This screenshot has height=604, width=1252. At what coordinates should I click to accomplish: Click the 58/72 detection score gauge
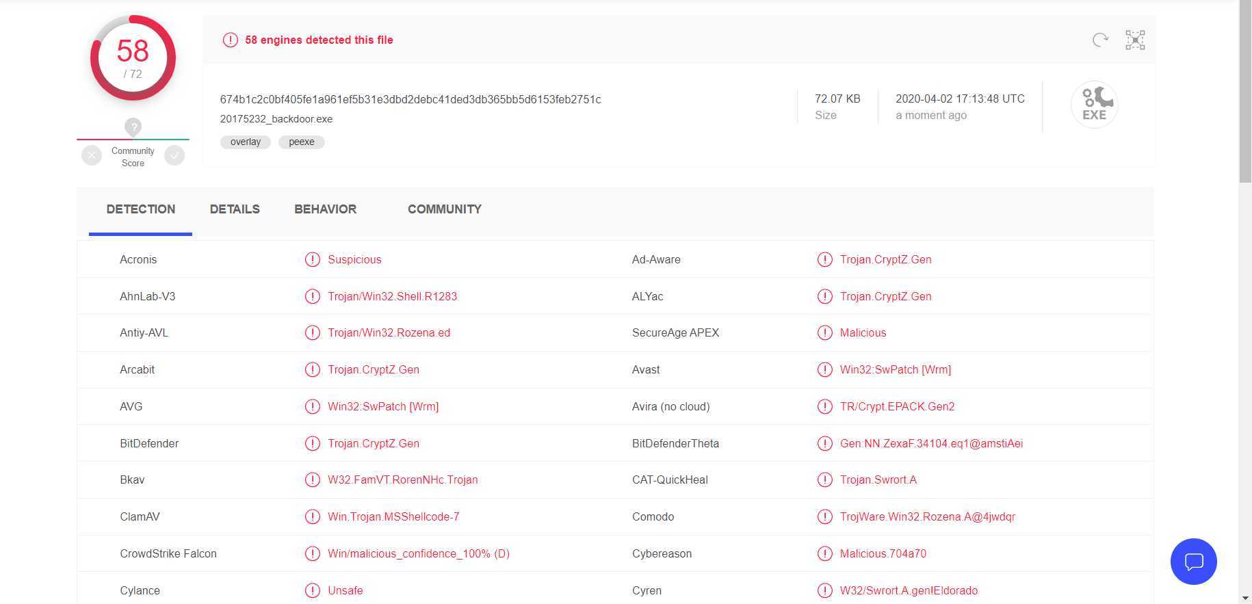tap(133, 58)
